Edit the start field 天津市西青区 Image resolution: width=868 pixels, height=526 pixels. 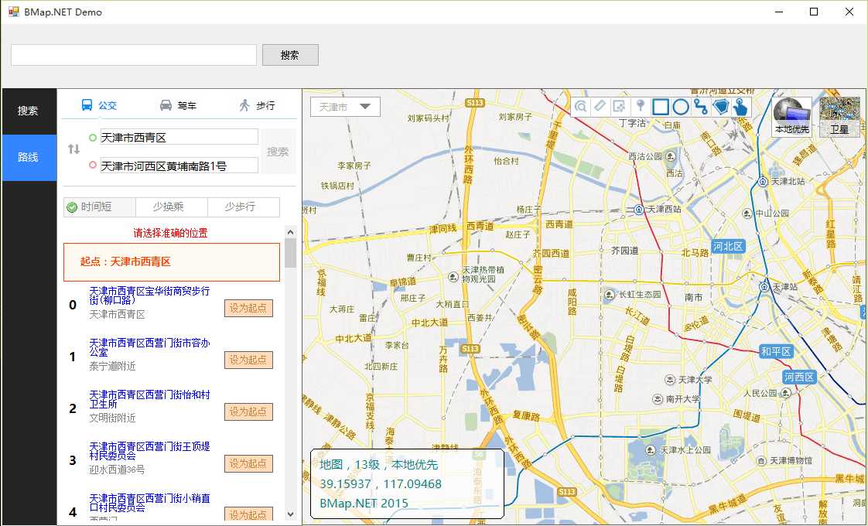(179, 138)
